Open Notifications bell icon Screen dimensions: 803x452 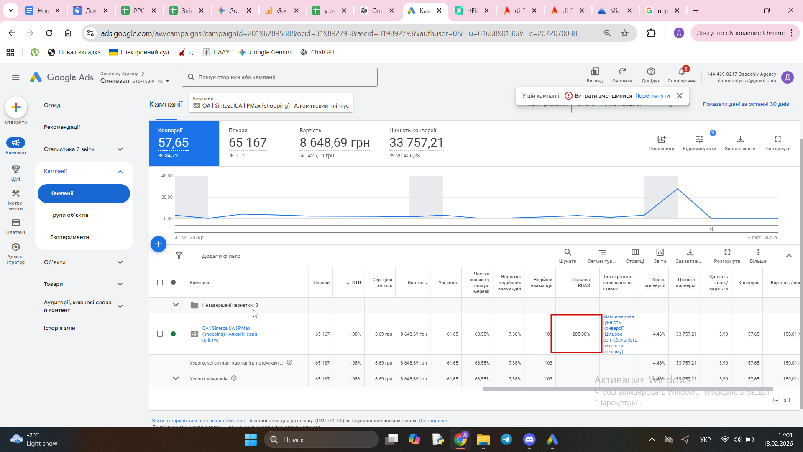[x=681, y=72]
